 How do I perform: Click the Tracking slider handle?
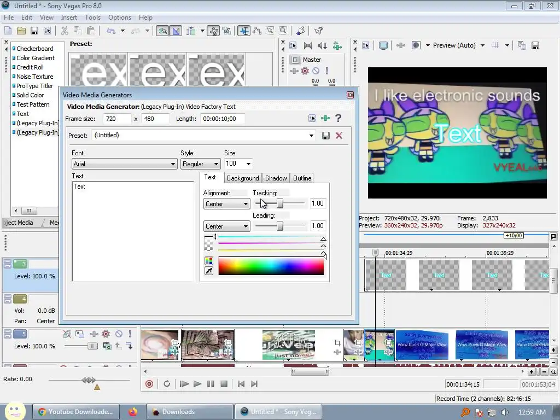click(x=280, y=203)
